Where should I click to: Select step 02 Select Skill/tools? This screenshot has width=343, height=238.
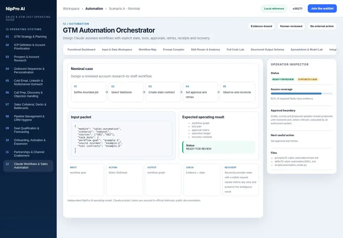pyautogui.click(x=126, y=92)
